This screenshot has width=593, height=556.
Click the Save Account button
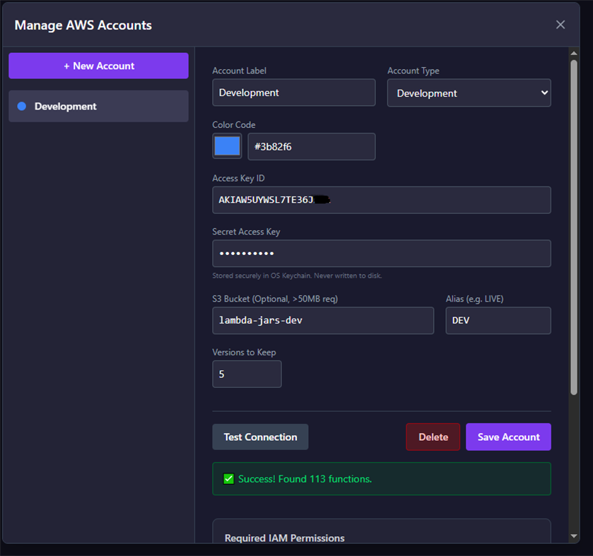tap(508, 437)
